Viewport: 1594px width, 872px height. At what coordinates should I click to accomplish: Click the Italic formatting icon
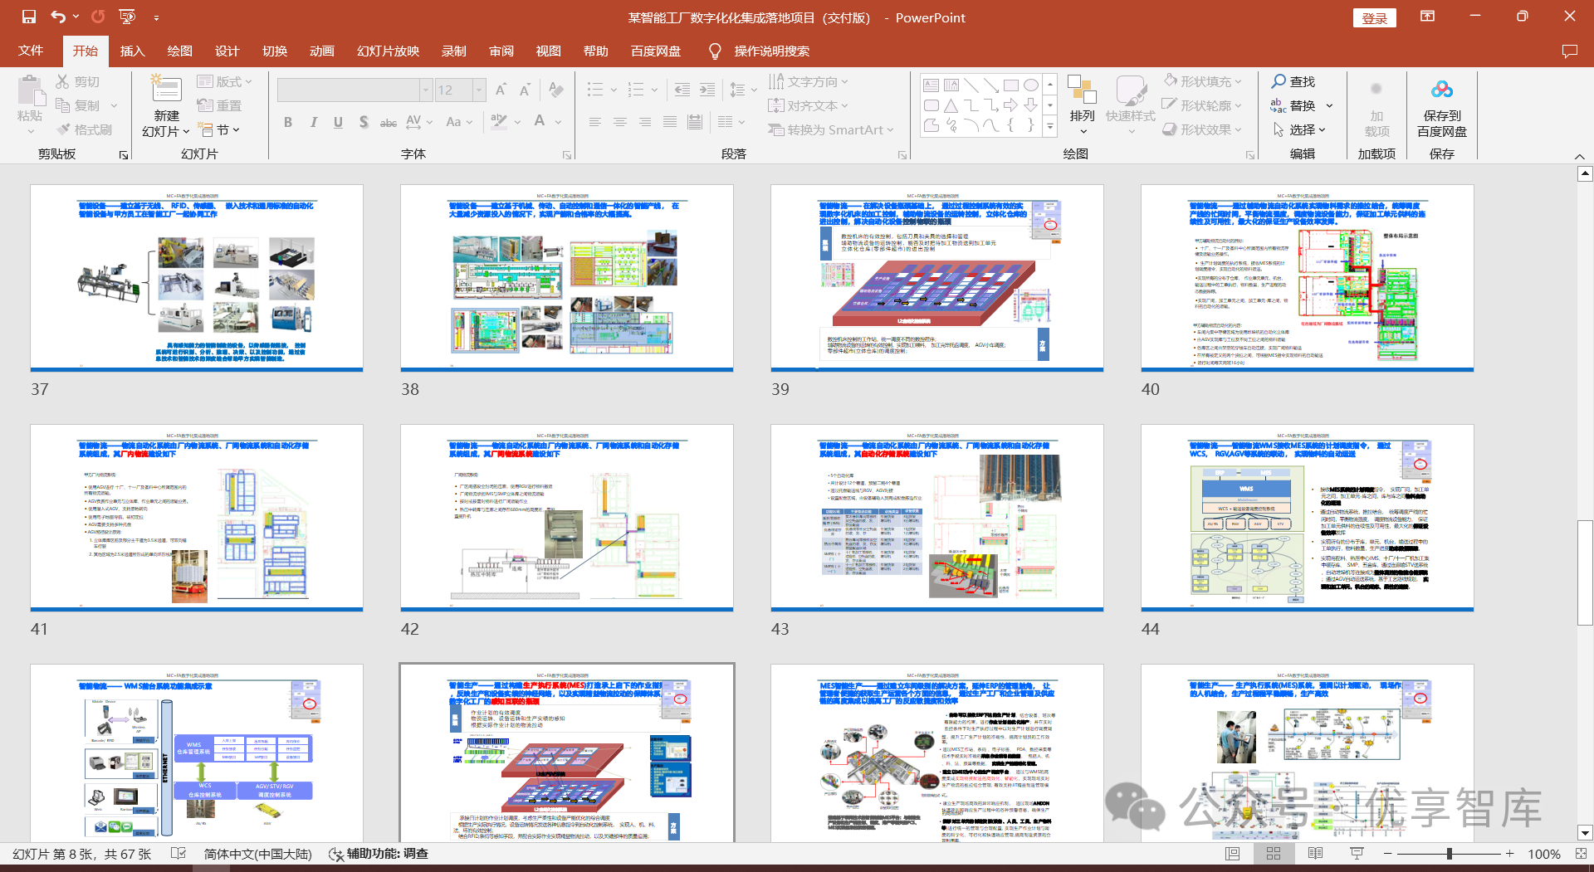coord(313,122)
